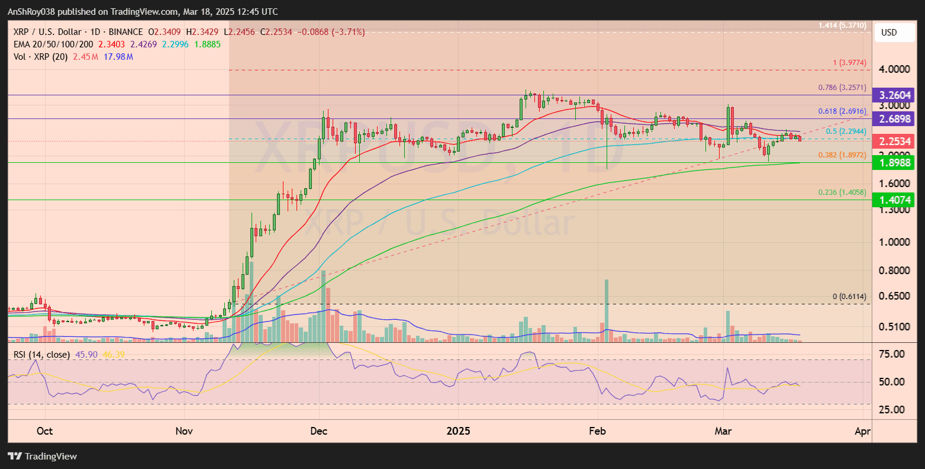Select the green 1.8988 price label
Image resolution: width=925 pixels, height=469 pixels.
[894, 162]
